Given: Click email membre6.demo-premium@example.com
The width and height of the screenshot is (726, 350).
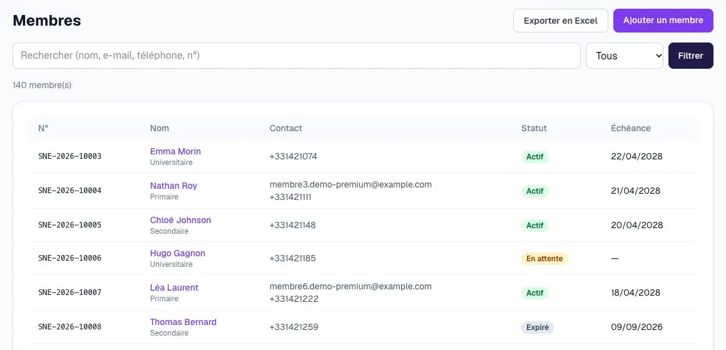Looking at the screenshot, I should click(350, 286).
